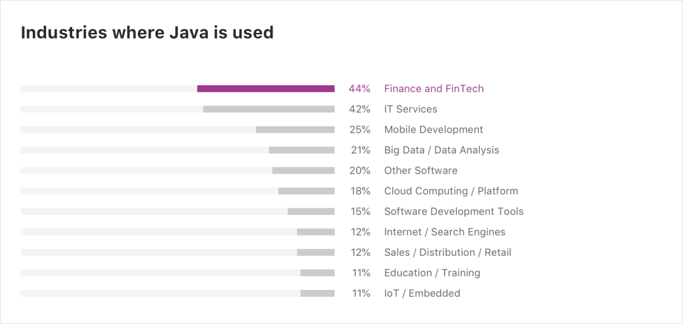The width and height of the screenshot is (683, 324).
Task: Click the 42% percentage value
Action: (359, 109)
